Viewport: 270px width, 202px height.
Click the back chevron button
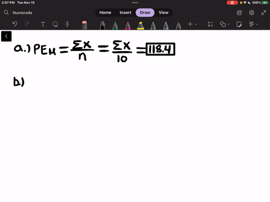(6, 36)
